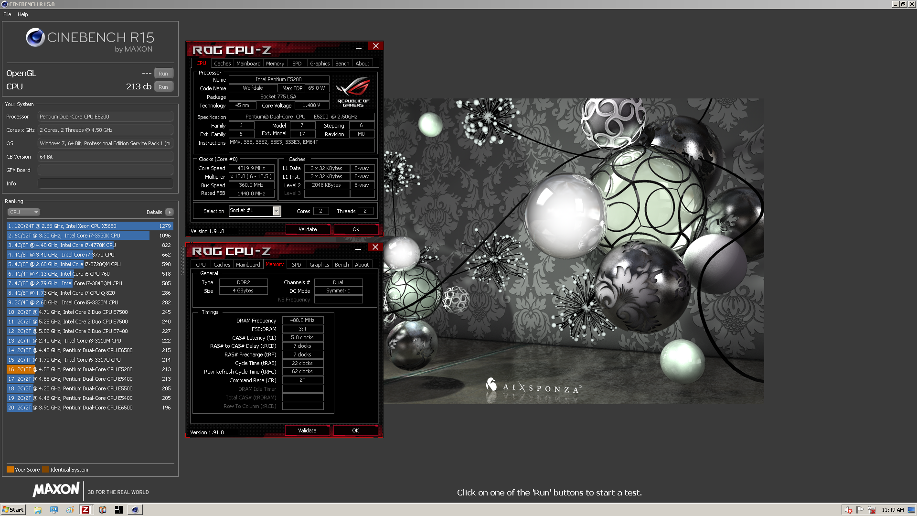The image size is (917, 516).
Task: Open the memory tool taskbar icon
Action: point(103,510)
